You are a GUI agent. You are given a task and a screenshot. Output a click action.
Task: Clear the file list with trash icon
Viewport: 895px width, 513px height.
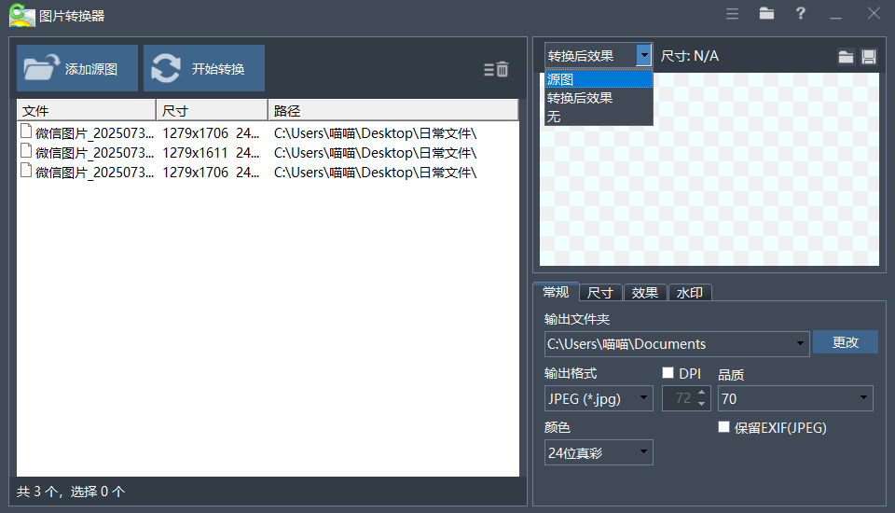coord(497,69)
